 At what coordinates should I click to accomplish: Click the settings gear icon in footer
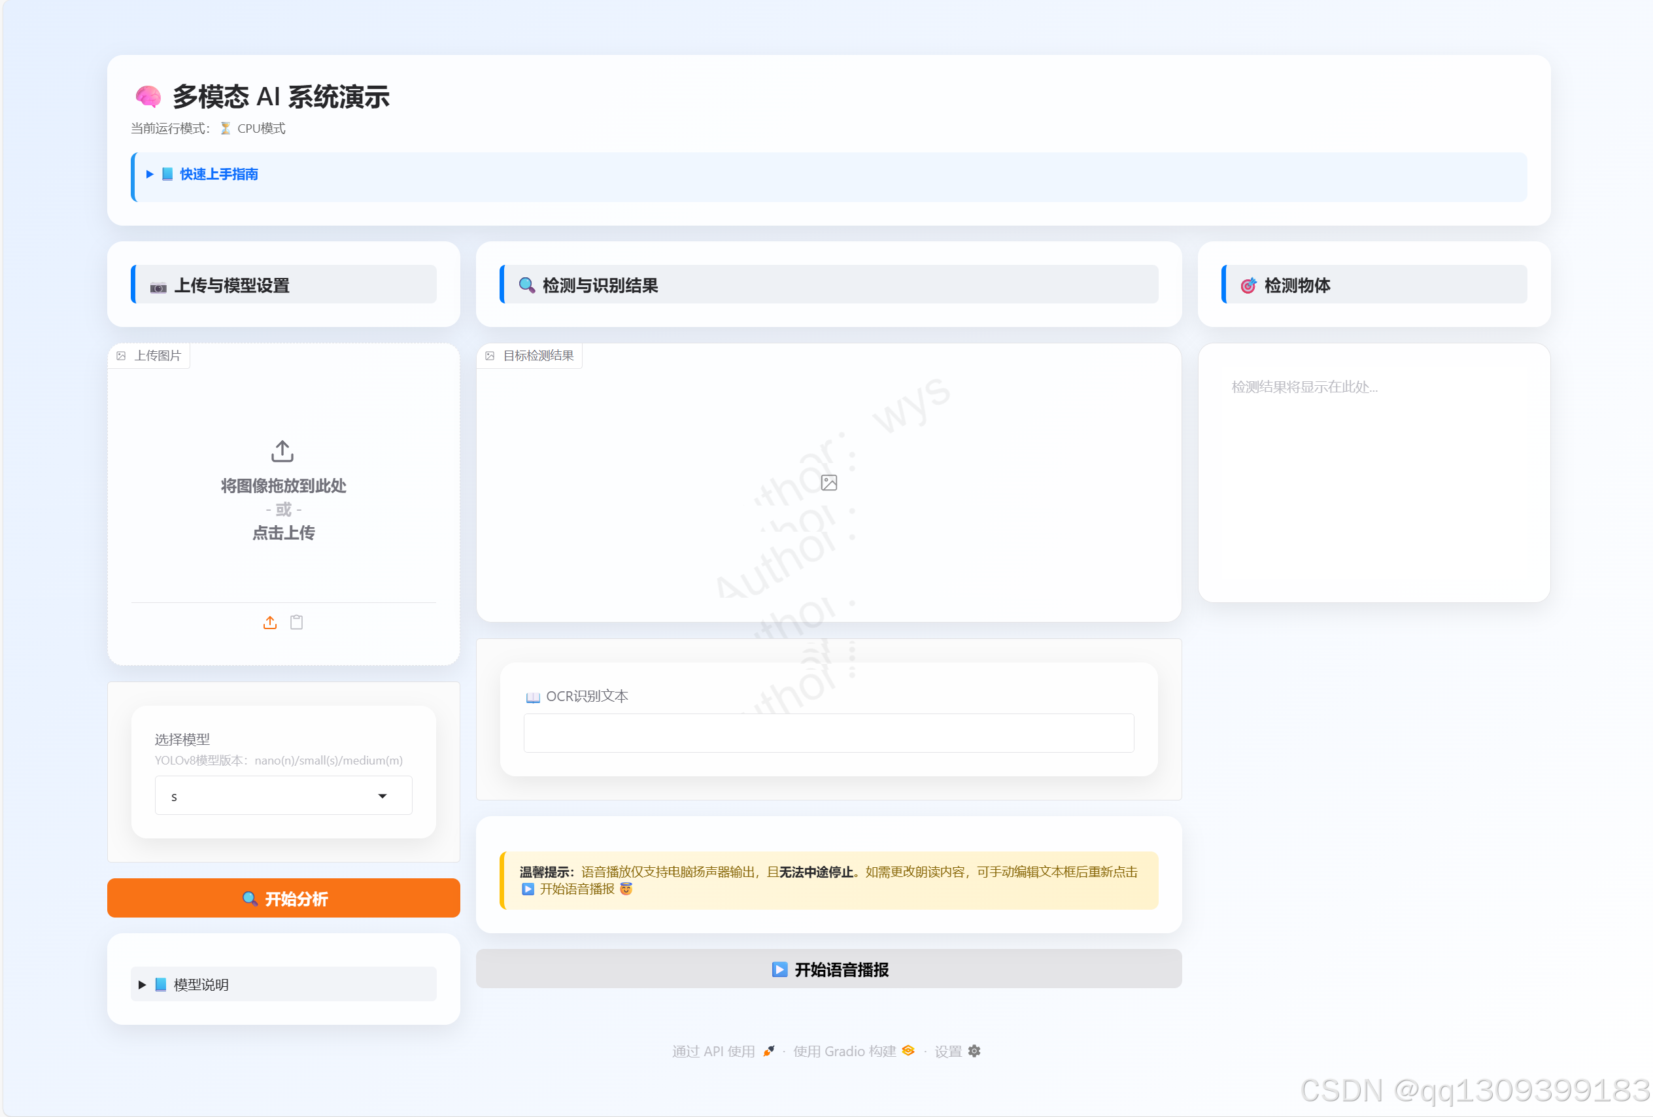(x=974, y=1051)
